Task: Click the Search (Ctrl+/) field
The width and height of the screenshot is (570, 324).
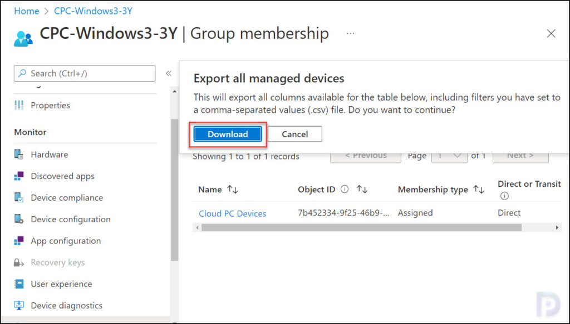Action: pyautogui.click(x=85, y=73)
